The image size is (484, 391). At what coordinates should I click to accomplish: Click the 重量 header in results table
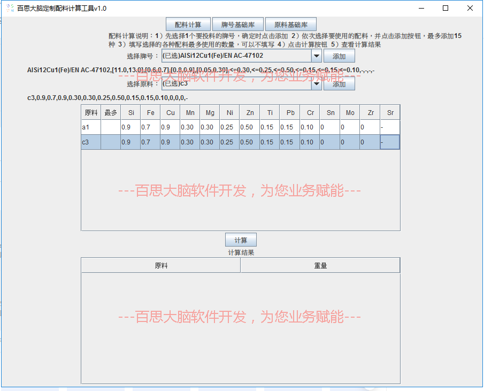pos(320,265)
